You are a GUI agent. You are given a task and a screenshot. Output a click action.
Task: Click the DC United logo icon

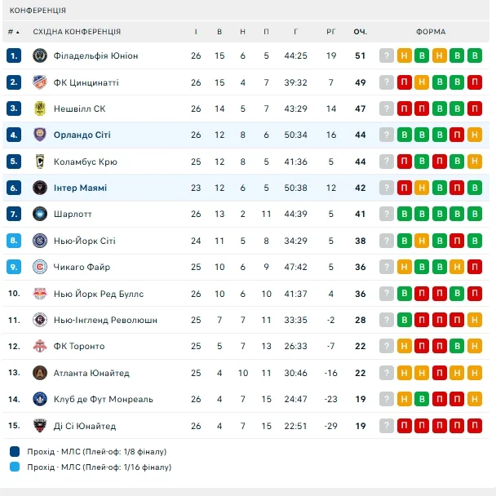pyautogui.click(x=39, y=426)
